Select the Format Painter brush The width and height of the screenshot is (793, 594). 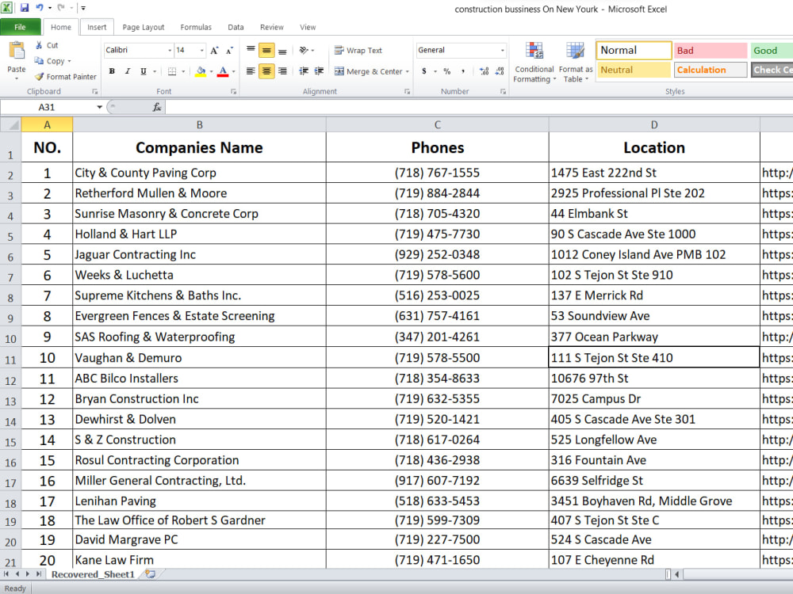(x=39, y=77)
